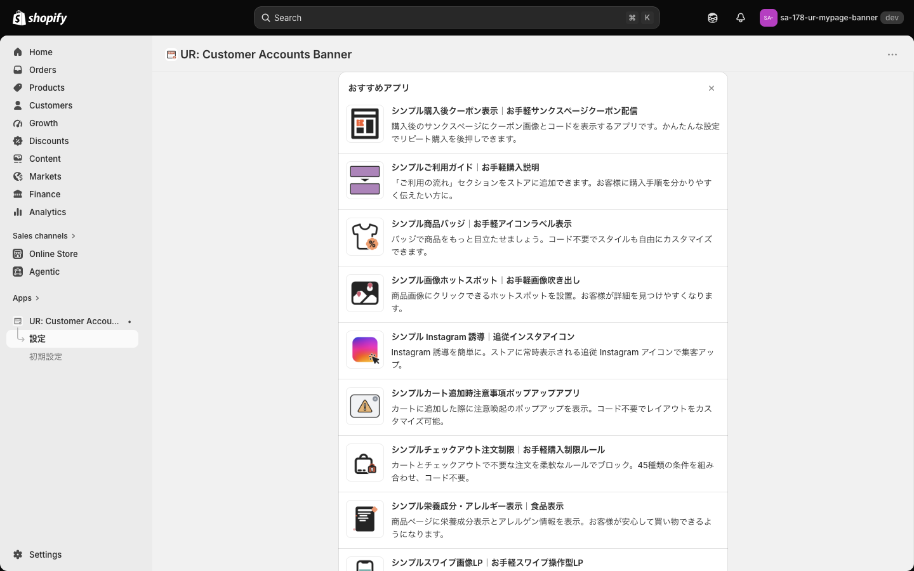The image size is (914, 571).
Task: Open シンプル Instagram 誘導 app link
Action: [x=483, y=337]
